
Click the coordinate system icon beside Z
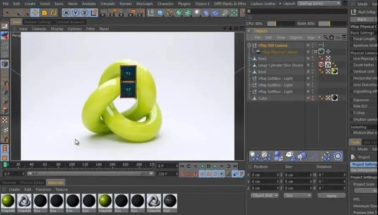(94, 13)
